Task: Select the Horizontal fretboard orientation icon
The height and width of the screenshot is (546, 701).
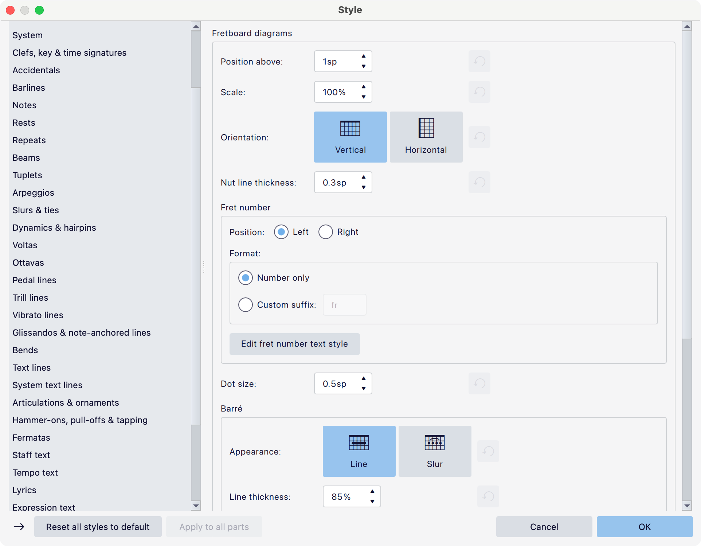Action: 426,137
